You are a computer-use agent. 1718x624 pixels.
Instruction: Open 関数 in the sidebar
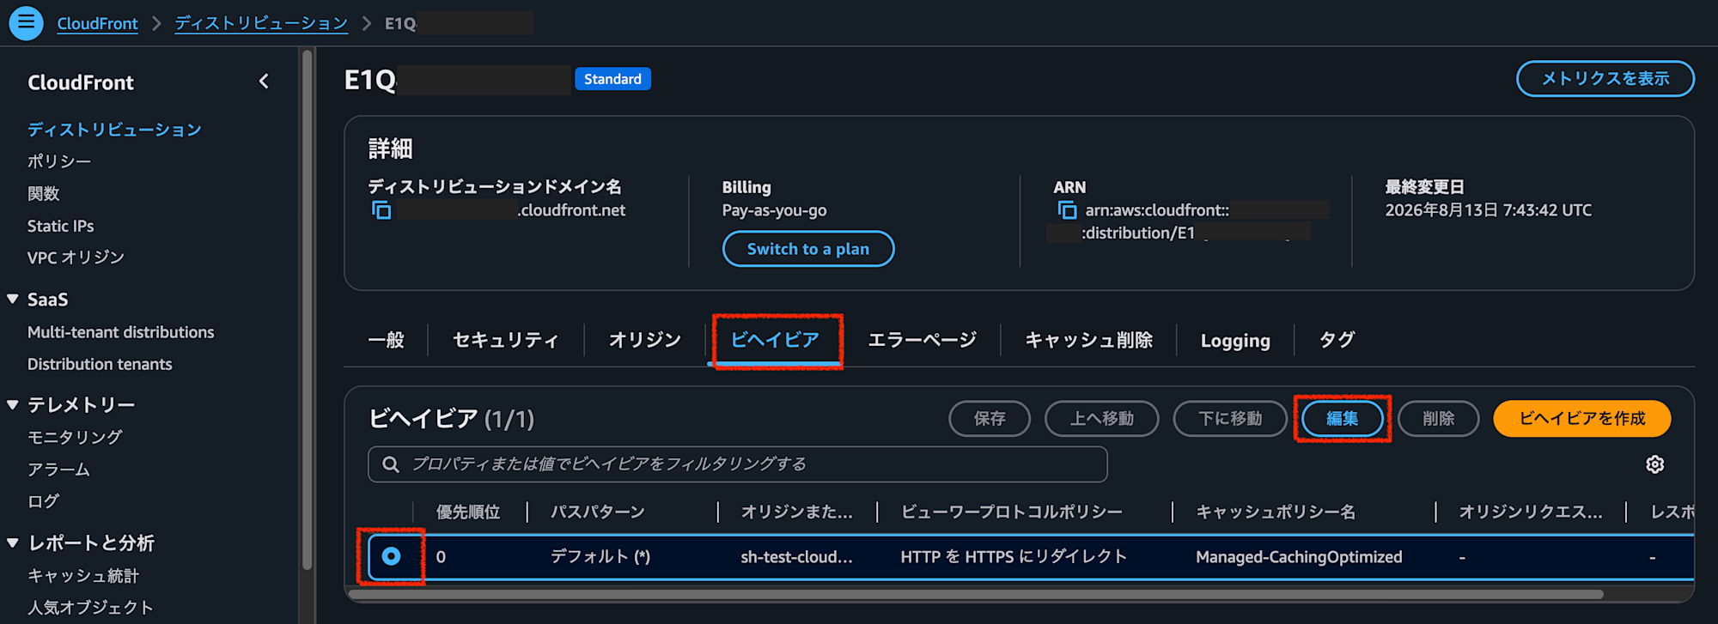pyautogui.click(x=44, y=194)
